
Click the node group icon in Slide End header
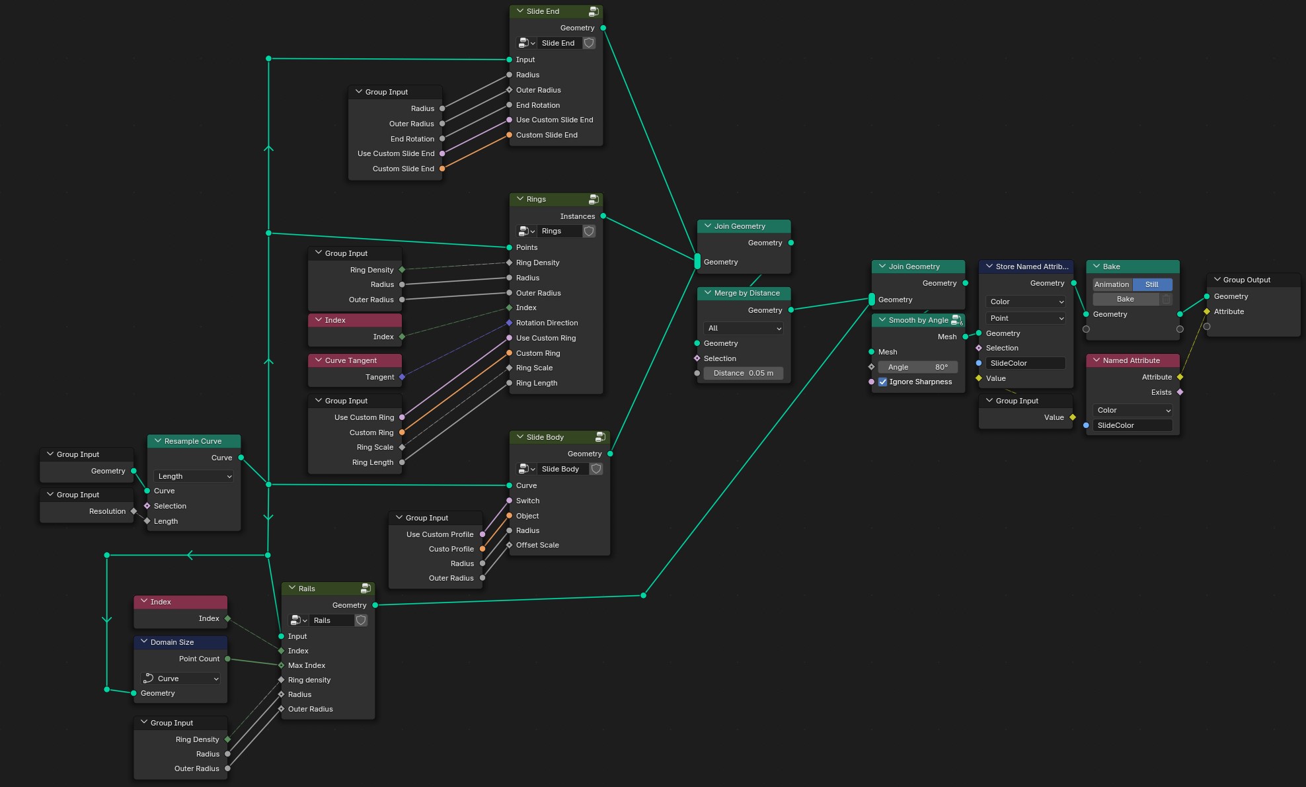click(594, 11)
